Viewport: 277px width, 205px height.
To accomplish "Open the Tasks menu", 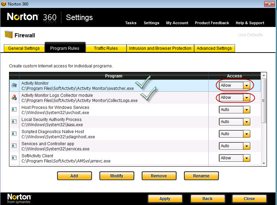I will click(x=131, y=23).
